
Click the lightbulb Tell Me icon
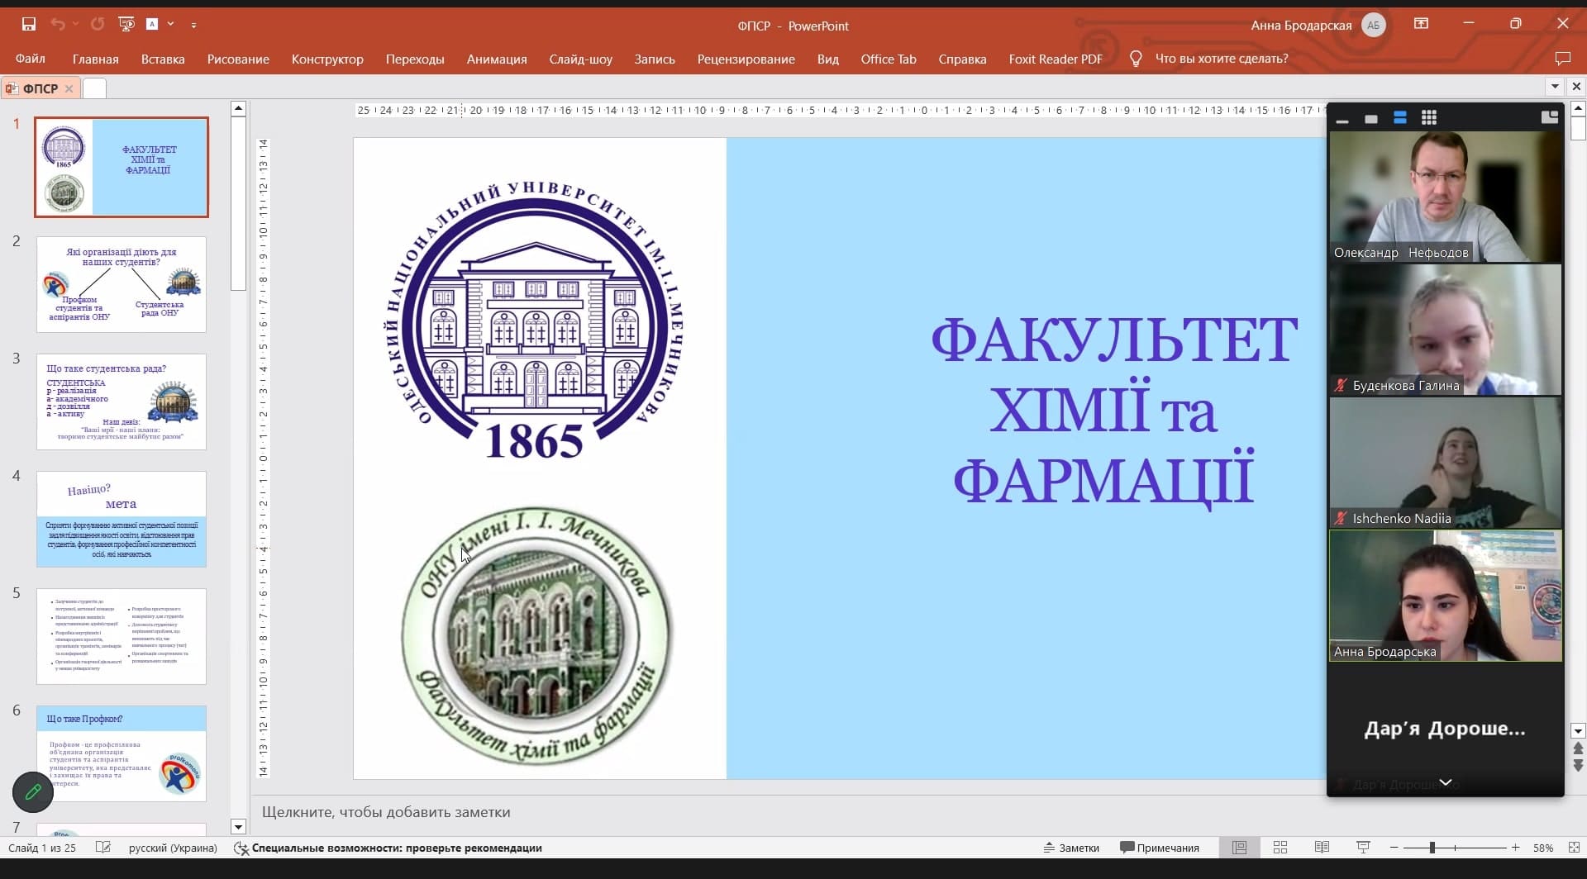pos(1136,59)
